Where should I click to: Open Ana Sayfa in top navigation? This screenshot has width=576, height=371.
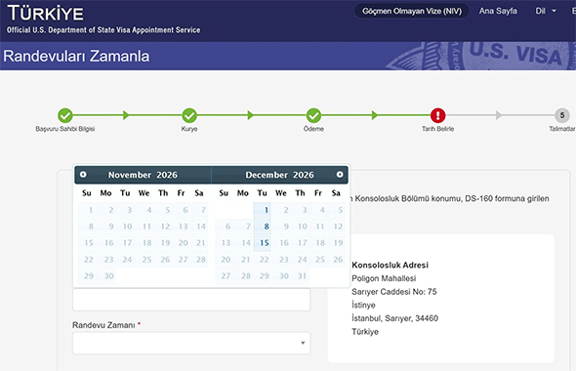tap(498, 11)
